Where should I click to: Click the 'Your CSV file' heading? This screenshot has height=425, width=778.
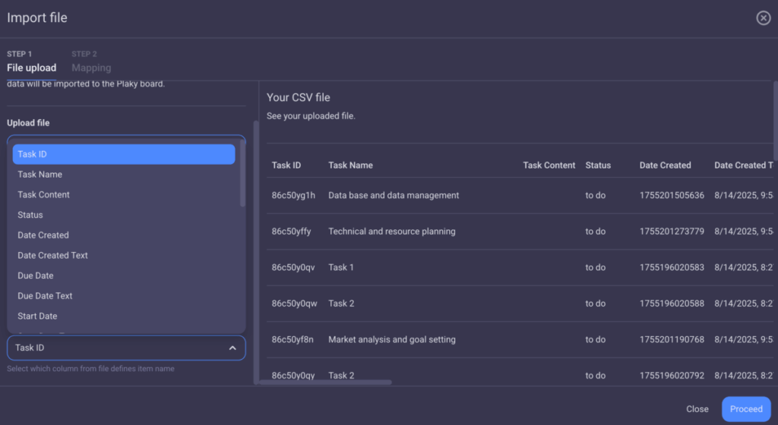(x=298, y=98)
